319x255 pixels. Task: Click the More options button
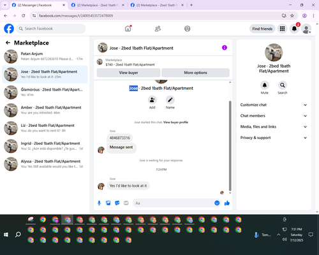tap(195, 73)
